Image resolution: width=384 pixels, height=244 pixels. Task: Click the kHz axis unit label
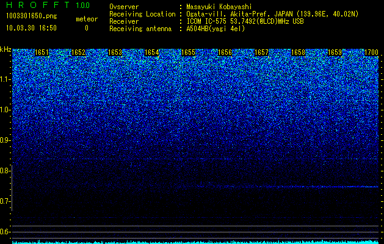coord(5,49)
